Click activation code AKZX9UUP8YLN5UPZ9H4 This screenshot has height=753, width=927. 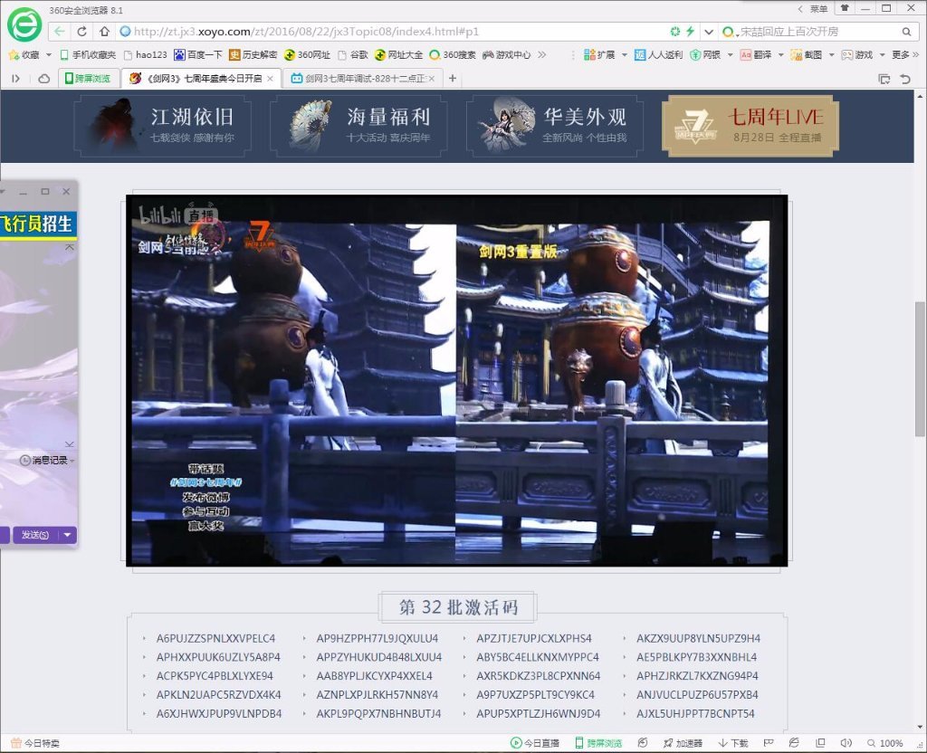698,638
